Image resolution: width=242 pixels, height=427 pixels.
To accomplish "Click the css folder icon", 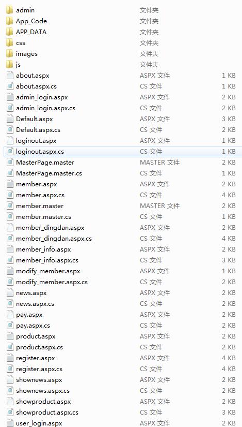I will pyautogui.click(x=9, y=43).
